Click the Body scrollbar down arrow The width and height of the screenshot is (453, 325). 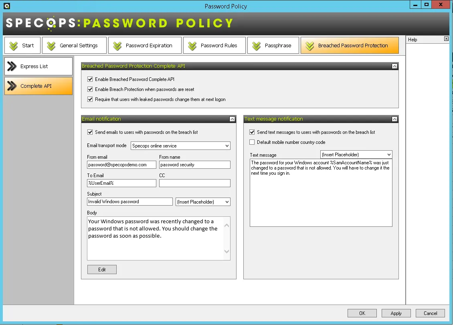tap(227, 251)
